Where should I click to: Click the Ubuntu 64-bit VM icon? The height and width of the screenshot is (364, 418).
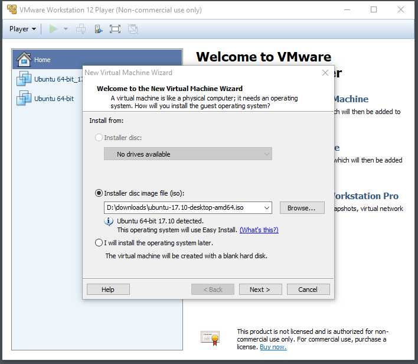point(24,98)
